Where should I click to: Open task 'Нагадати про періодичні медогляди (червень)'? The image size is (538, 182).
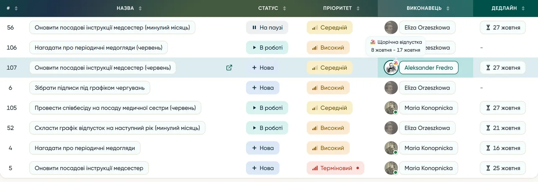[98, 48]
